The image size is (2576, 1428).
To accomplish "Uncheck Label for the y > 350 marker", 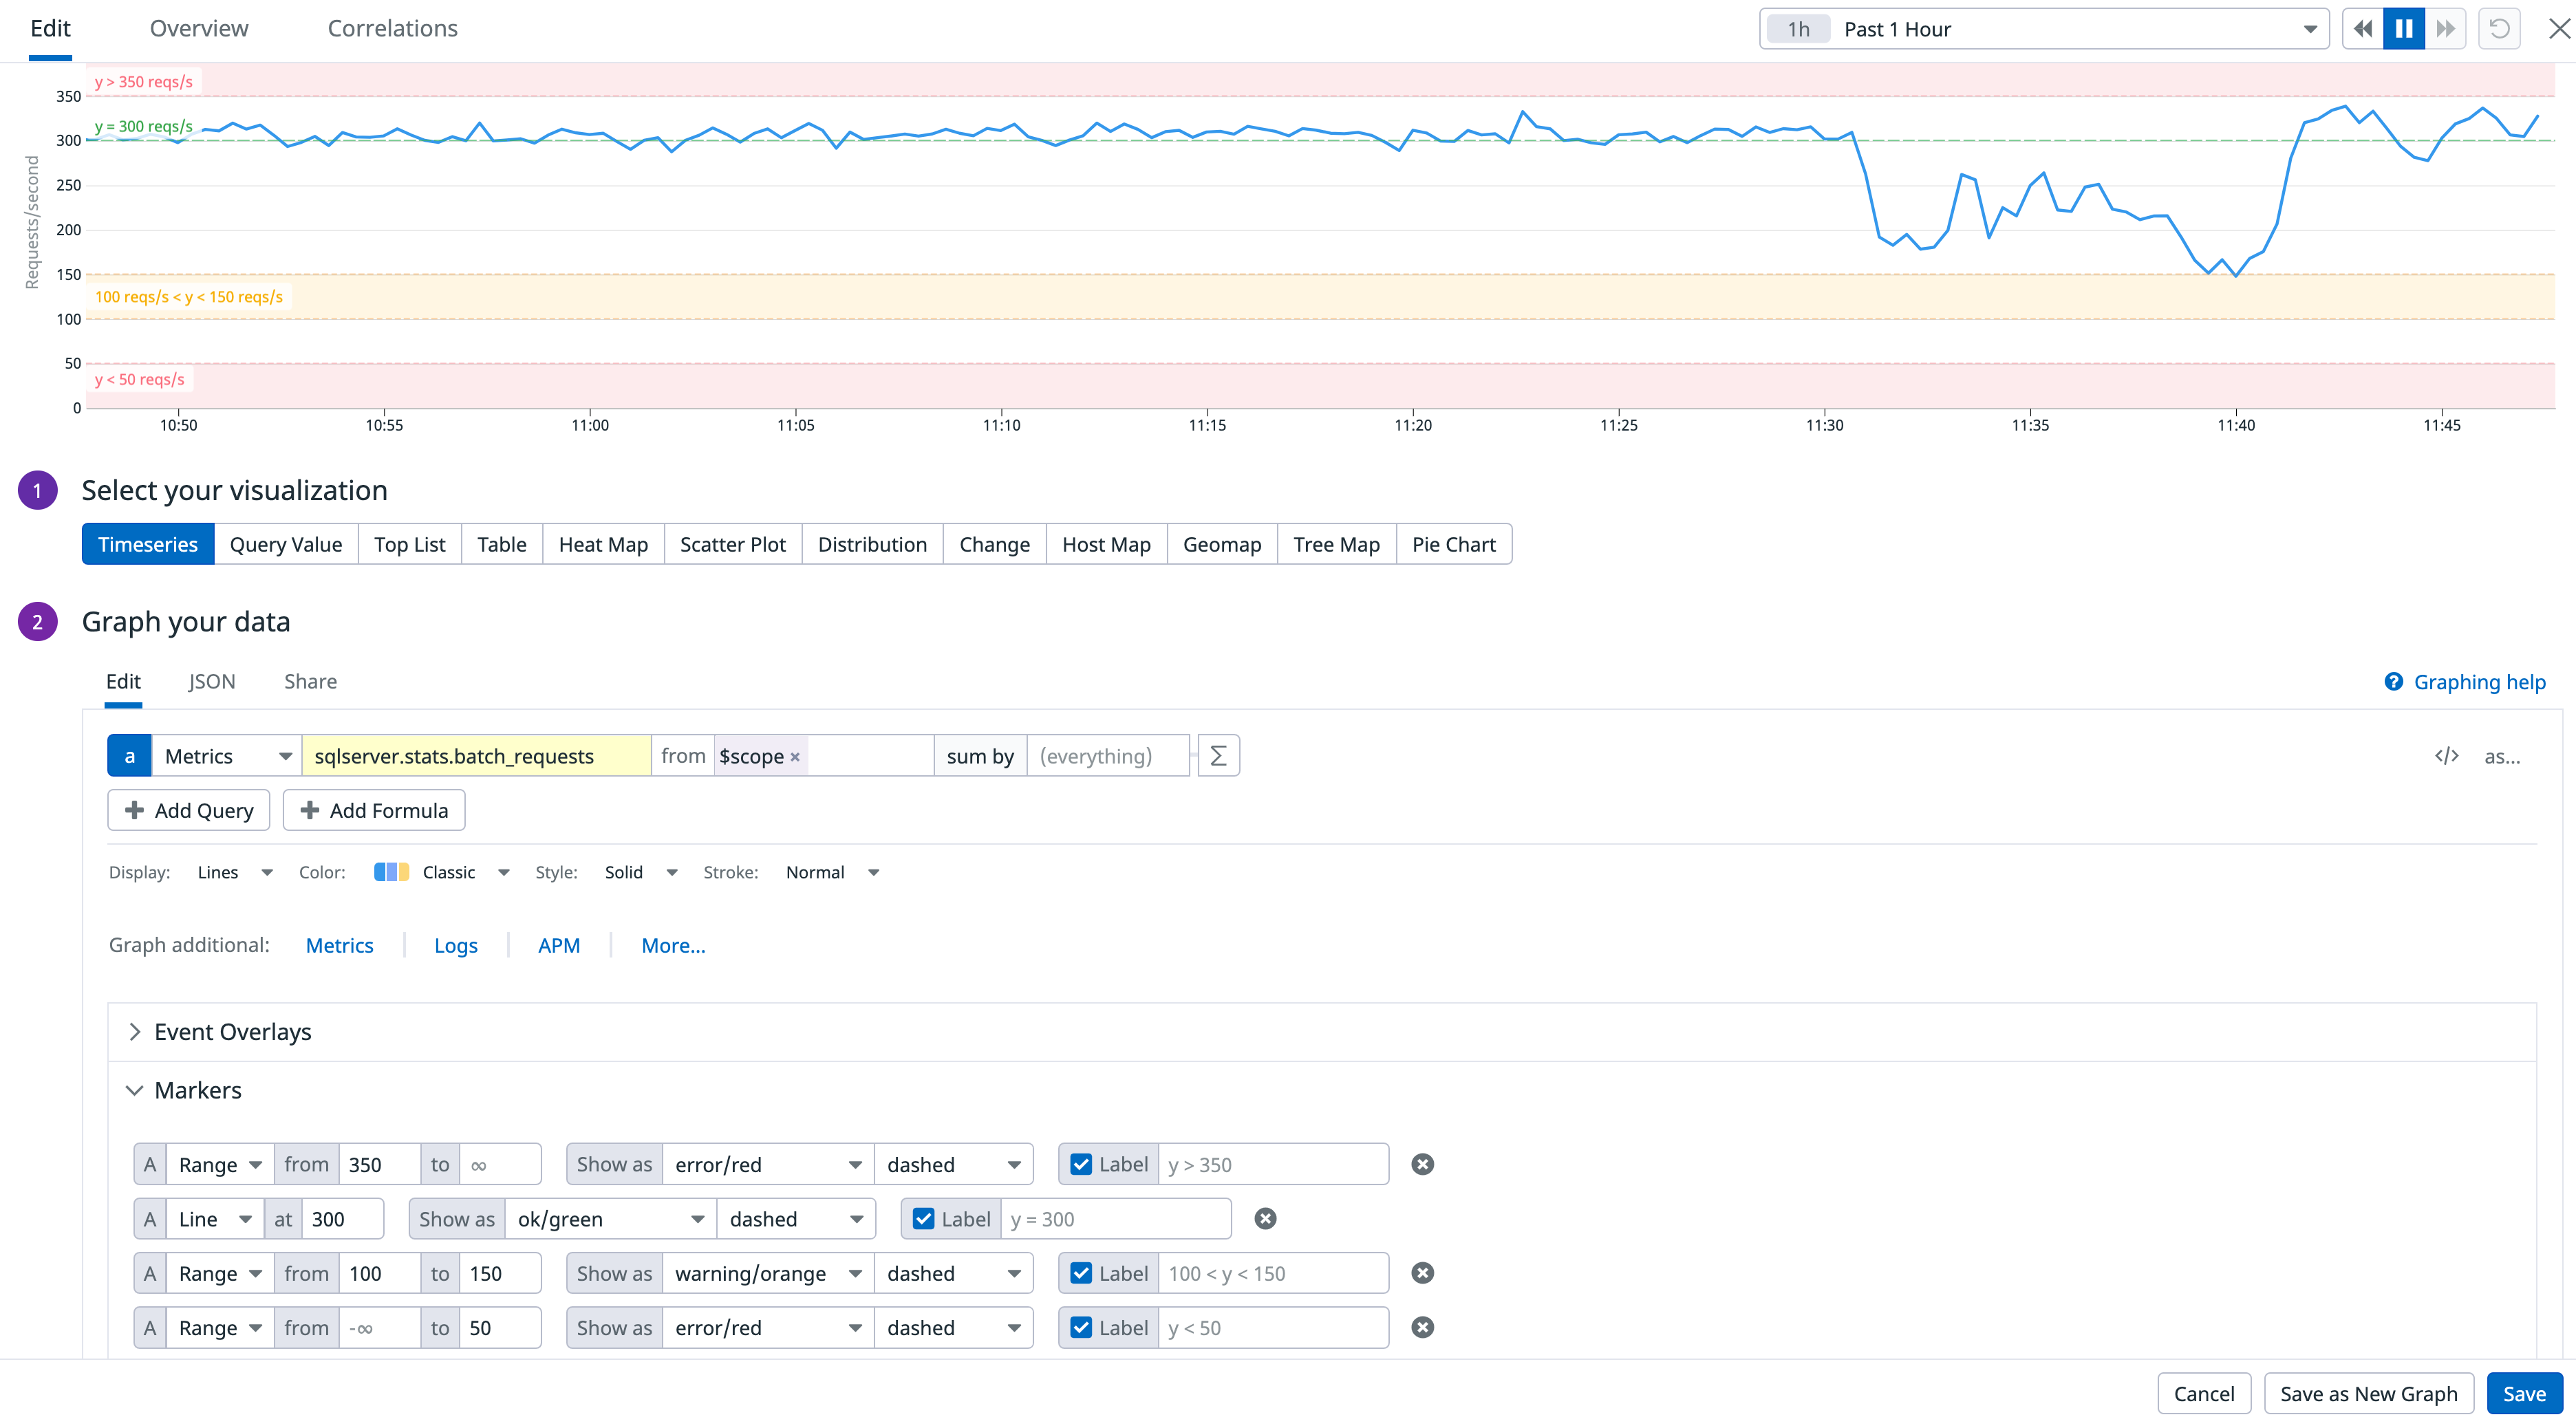I will [1081, 1164].
